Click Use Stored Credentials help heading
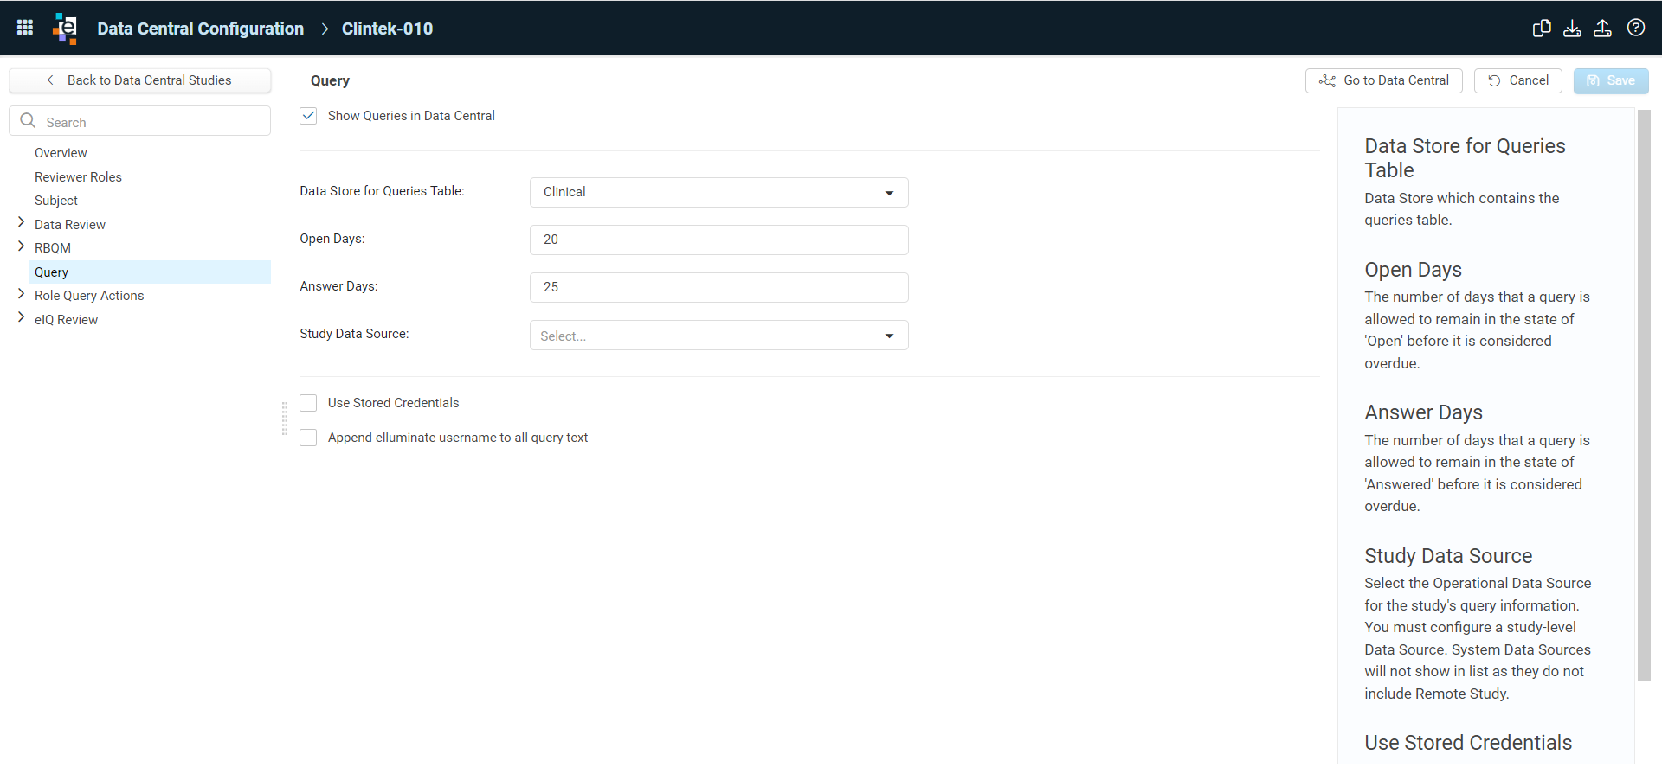The height and width of the screenshot is (780, 1662). coord(1468,743)
